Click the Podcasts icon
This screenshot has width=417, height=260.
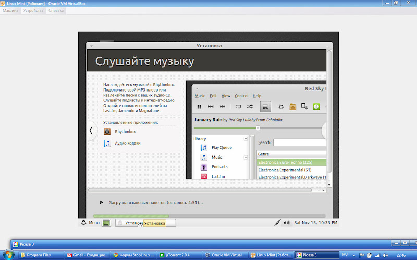click(204, 167)
